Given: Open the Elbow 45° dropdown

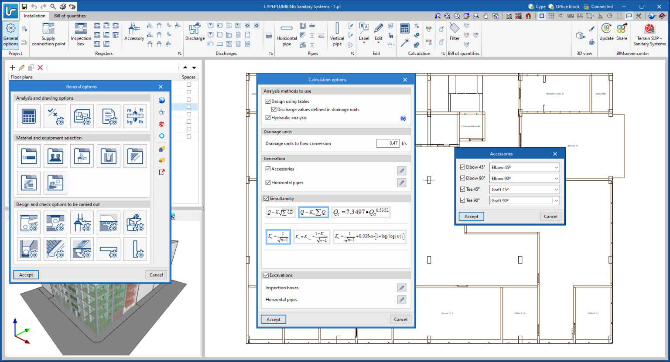Looking at the screenshot, I should pyautogui.click(x=524, y=167).
